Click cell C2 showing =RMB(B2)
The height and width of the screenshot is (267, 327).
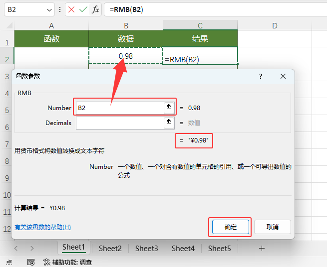click(x=200, y=56)
